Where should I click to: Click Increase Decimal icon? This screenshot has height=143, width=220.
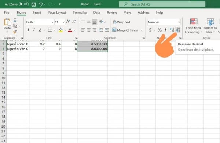(x=172, y=30)
